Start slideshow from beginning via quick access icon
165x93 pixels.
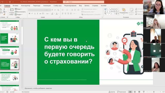pyautogui.click(x=10, y=2)
